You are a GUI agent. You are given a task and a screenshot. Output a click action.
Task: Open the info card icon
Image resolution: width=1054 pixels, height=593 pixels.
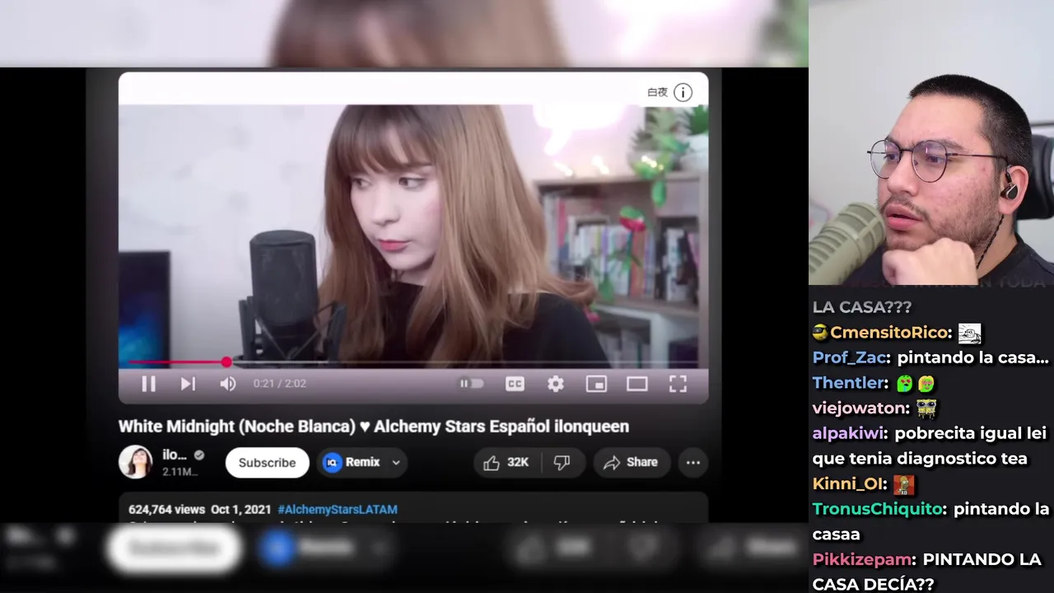[683, 92]
